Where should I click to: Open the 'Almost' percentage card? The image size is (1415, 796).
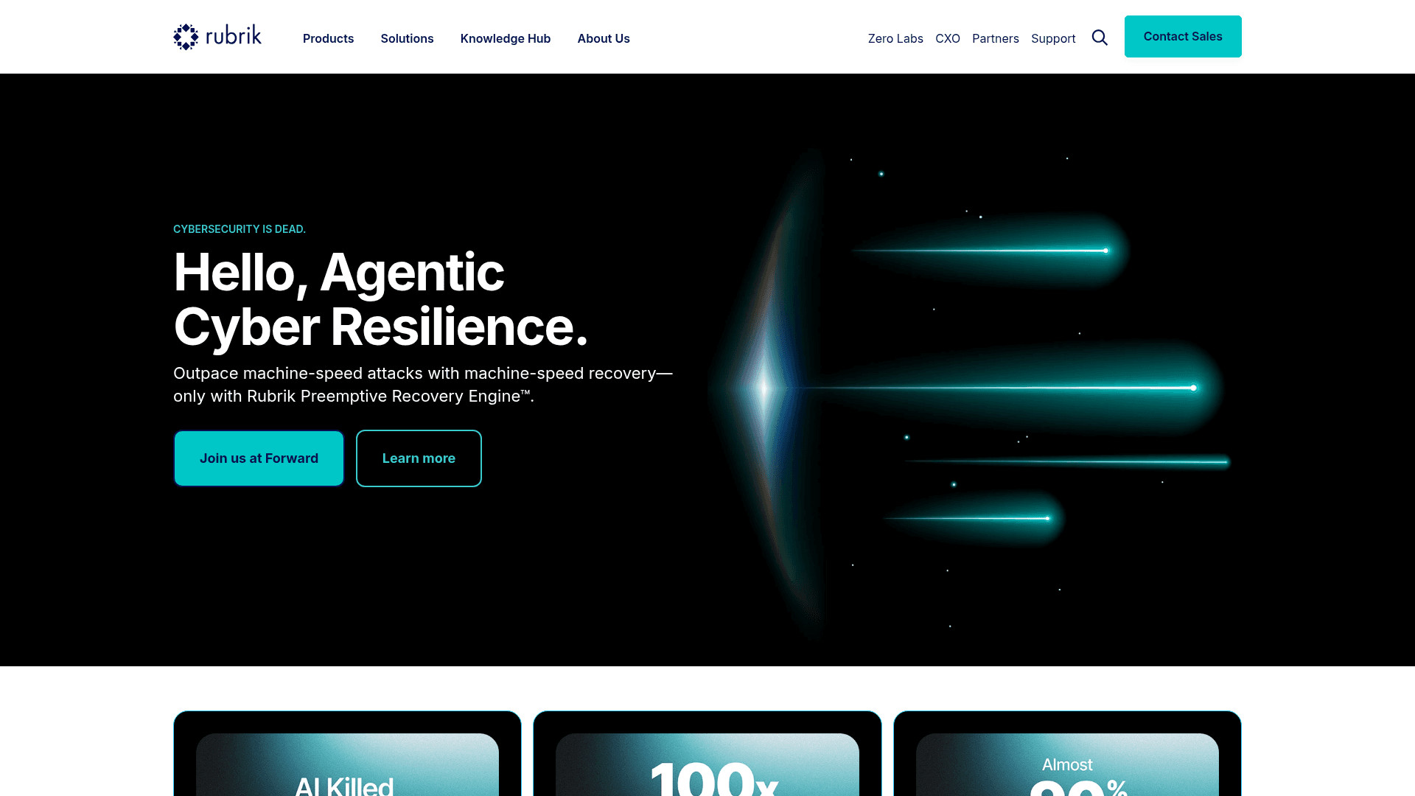pyautogui.click(x=1067, y=753)
